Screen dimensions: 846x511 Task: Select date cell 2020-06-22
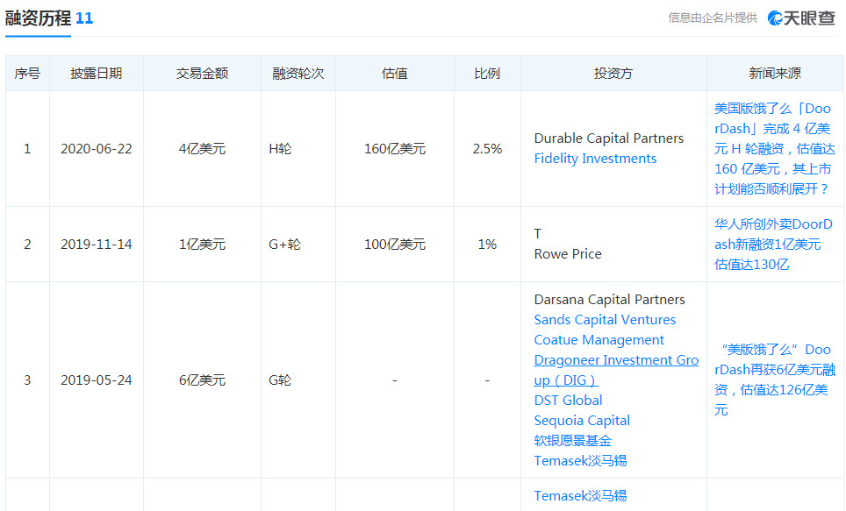click(97, 149)
